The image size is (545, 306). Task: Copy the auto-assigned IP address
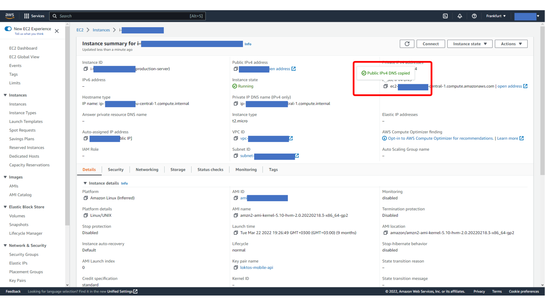[86, 138]
